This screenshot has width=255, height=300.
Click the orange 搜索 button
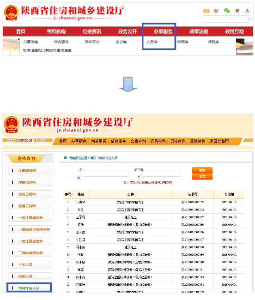point(202,170)
